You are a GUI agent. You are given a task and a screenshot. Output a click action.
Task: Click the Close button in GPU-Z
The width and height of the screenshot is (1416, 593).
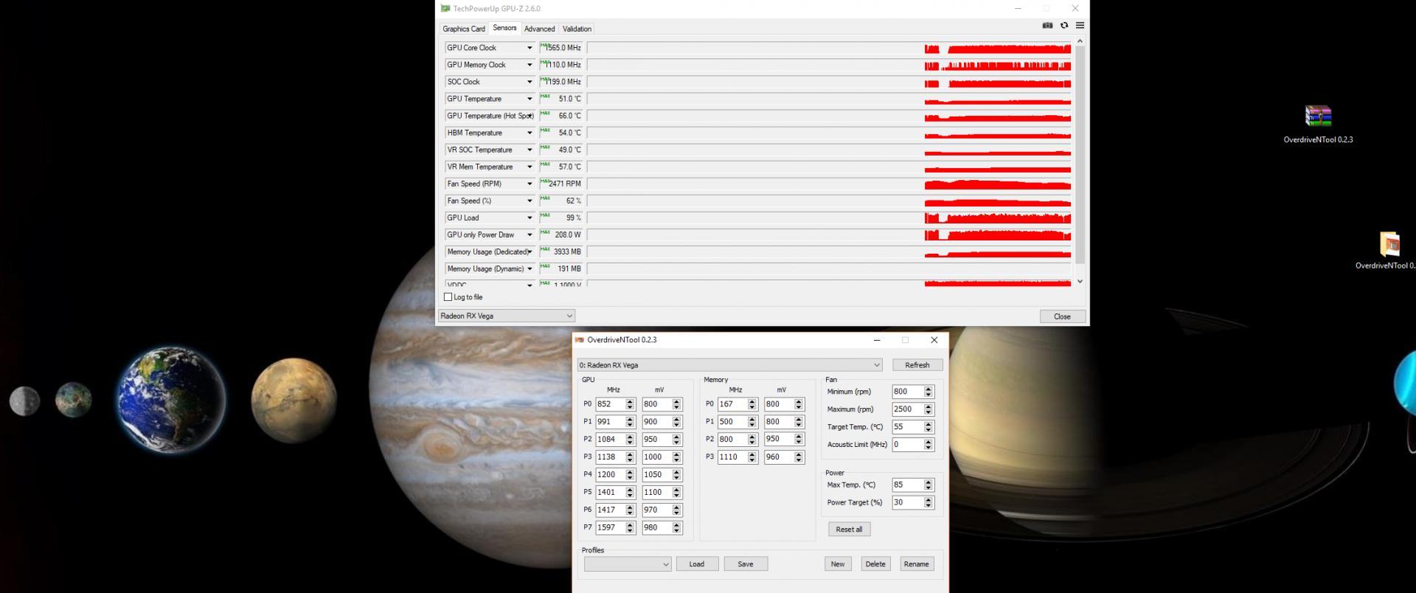pos(1062,316)
